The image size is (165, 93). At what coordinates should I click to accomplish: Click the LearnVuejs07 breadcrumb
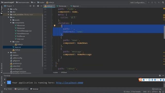pos(8,2)
